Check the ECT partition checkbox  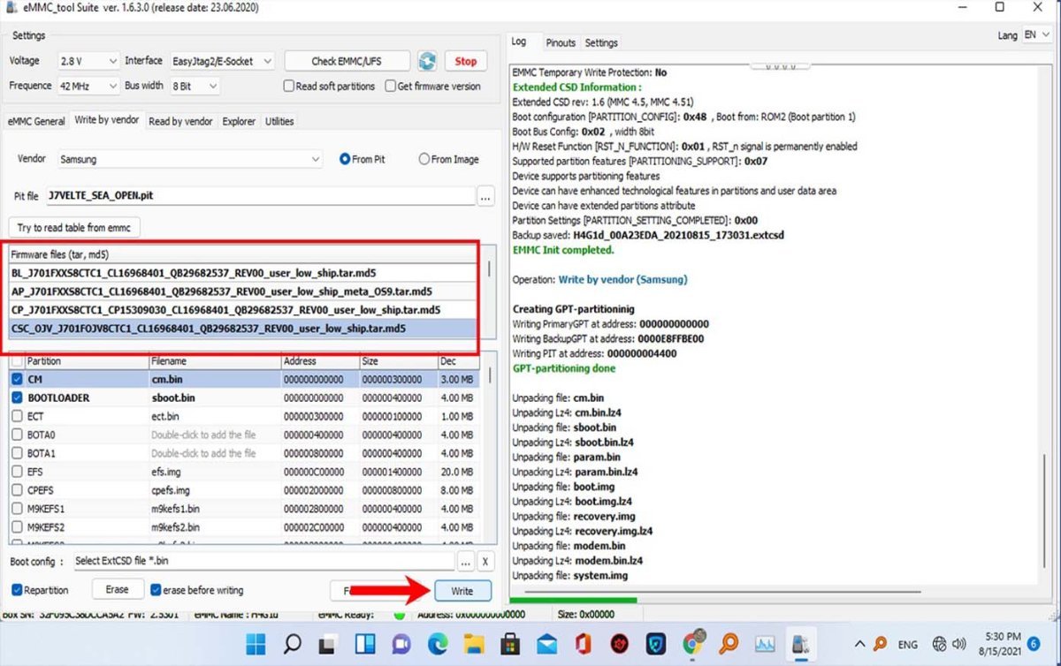17,416
